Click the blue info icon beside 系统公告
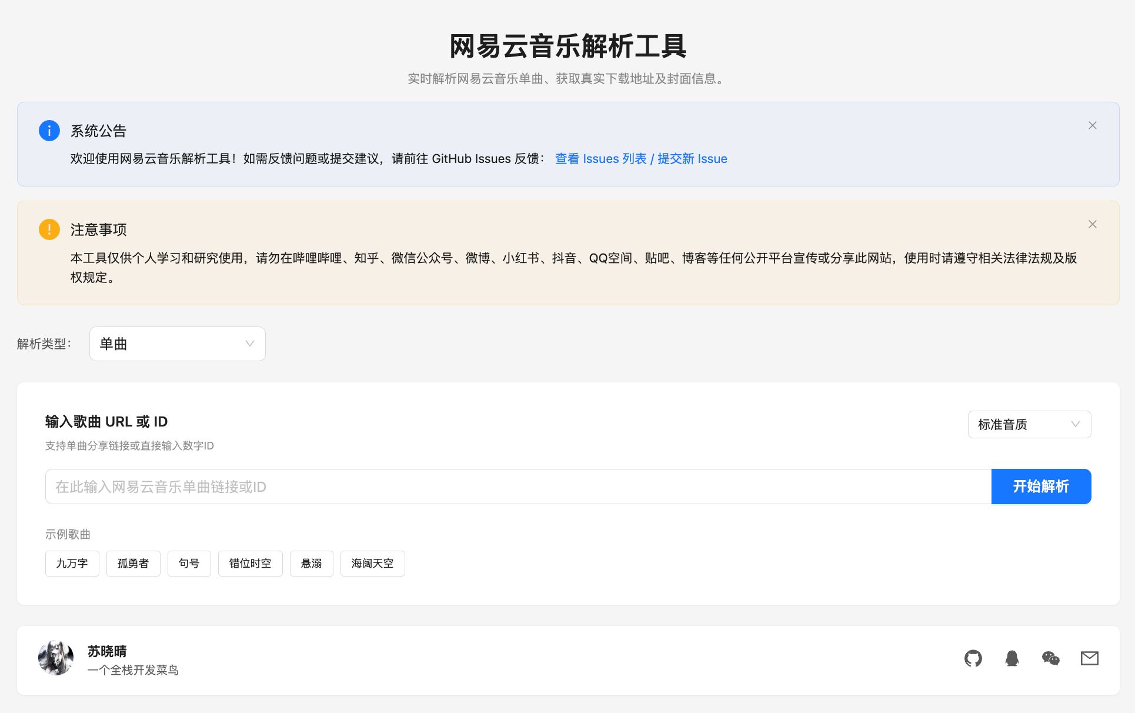Viewport: 1135px width, 713px height. (49, 131)
